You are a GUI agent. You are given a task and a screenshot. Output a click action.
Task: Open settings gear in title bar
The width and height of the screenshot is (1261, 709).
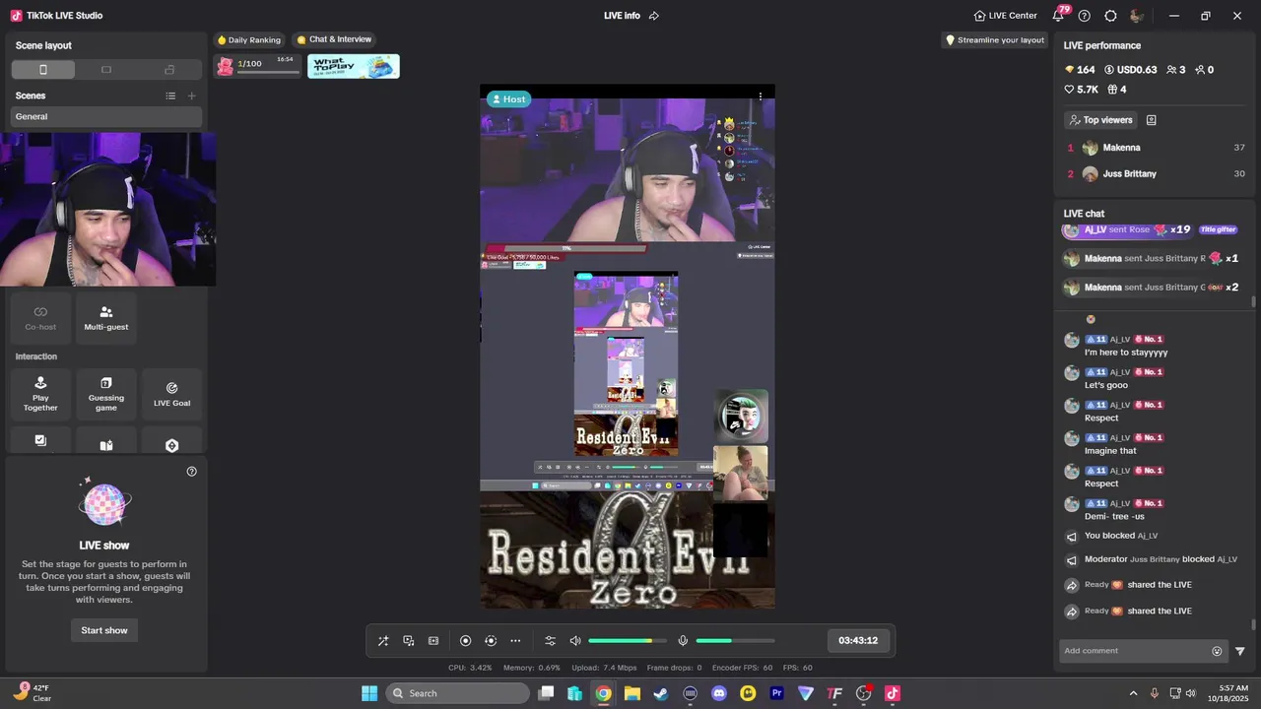click(1110, 16)
